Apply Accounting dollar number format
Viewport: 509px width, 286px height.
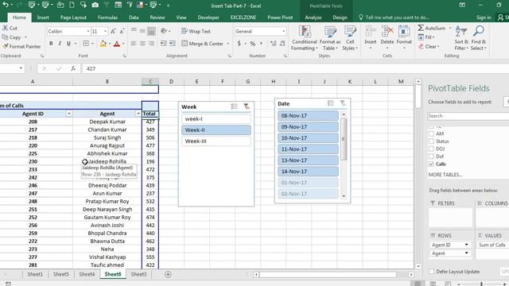tap(239, 44)
